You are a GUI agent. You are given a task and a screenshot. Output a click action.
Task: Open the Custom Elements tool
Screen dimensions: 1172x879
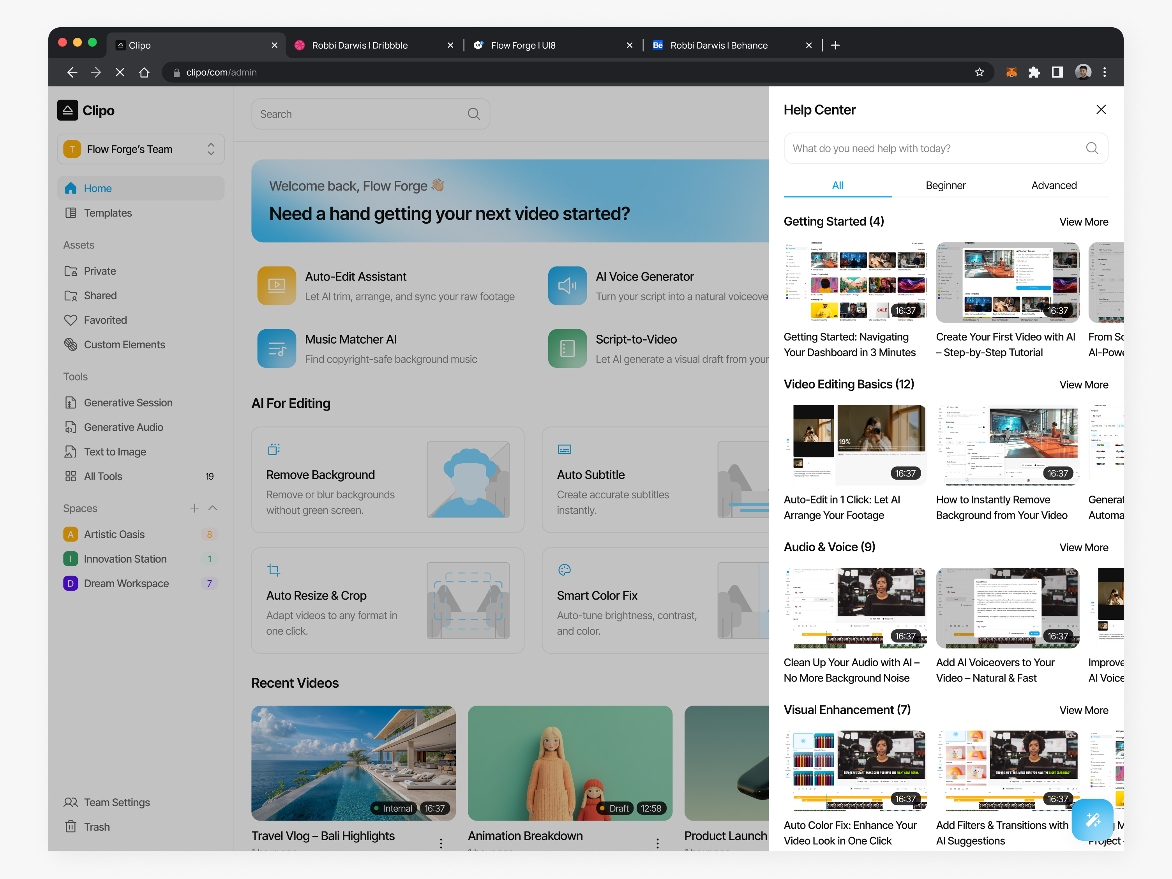pos(124,344)
